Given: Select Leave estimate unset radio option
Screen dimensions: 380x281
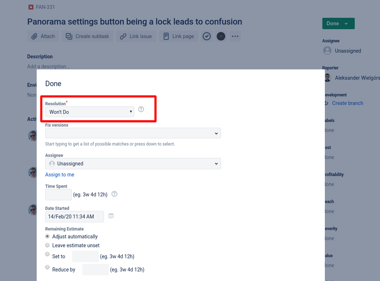Looking at the screenshot, I should click(x=47, y=245).
